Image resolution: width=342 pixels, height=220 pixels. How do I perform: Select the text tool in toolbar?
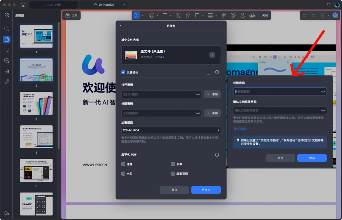165,15
